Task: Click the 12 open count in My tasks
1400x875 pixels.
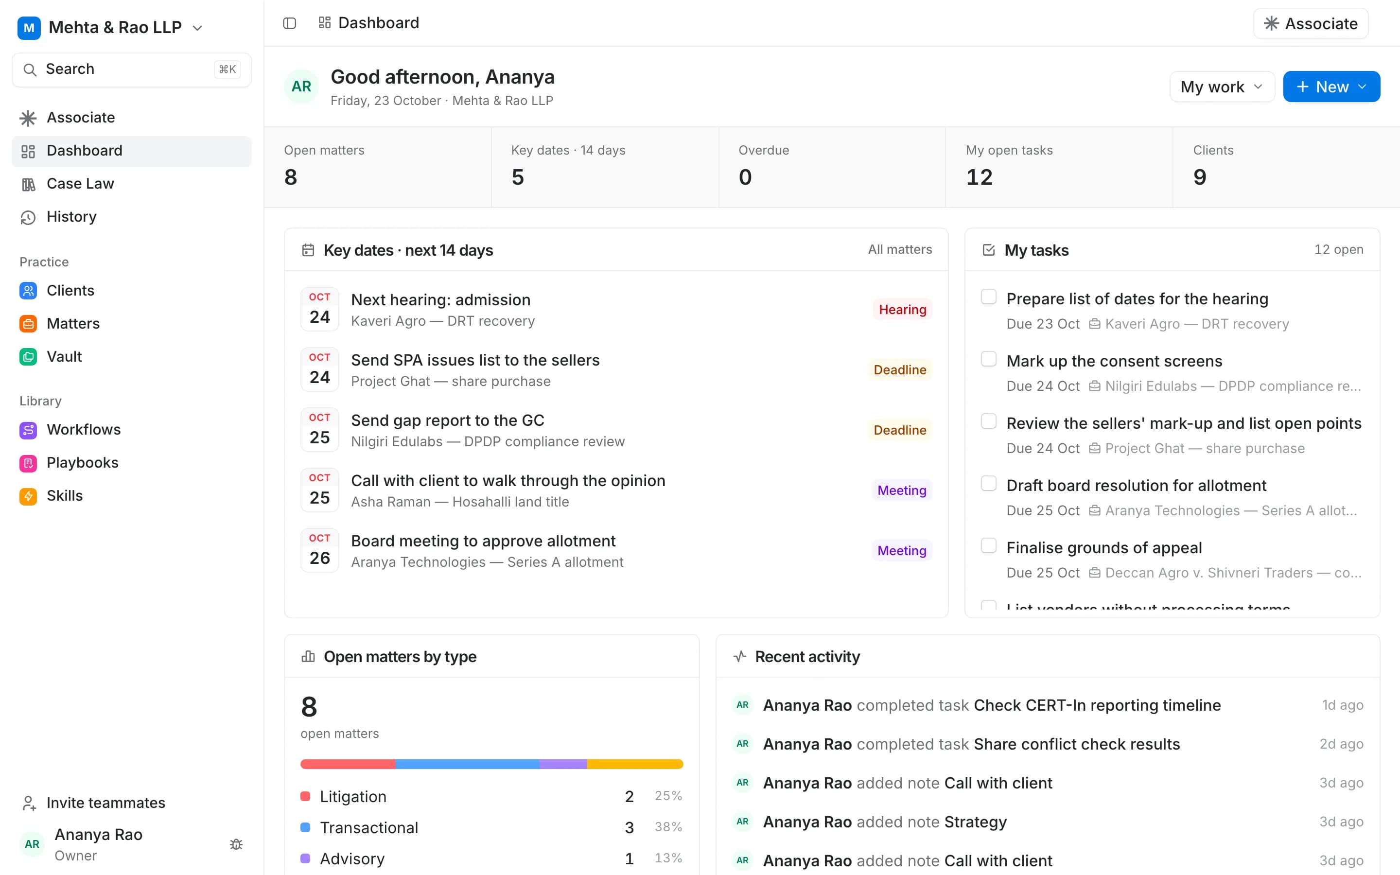Action: point(1339,249)
